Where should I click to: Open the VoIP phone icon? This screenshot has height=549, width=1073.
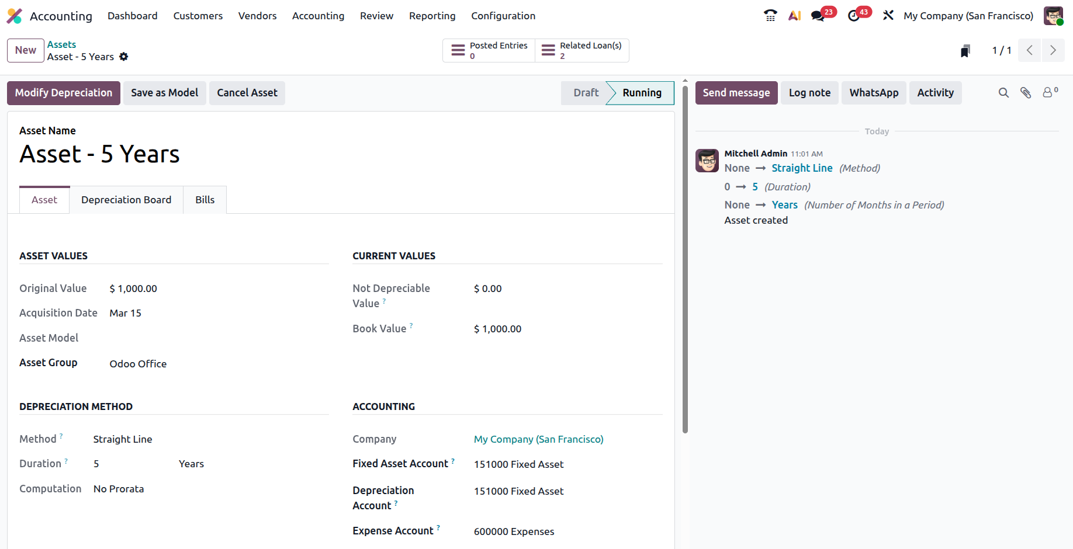click(770, 16)
